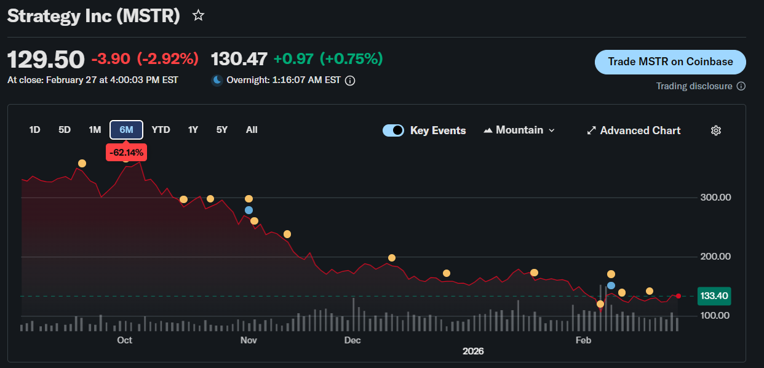Select the 1D time range
Viewport: 764px width, 368px height.
pyautogui.click(x=34, y=130)
